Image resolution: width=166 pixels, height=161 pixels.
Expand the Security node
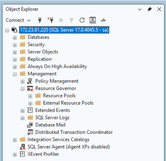coord(15,45)
